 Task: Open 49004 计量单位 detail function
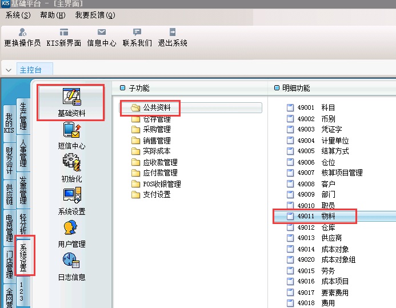pos(318,141)
